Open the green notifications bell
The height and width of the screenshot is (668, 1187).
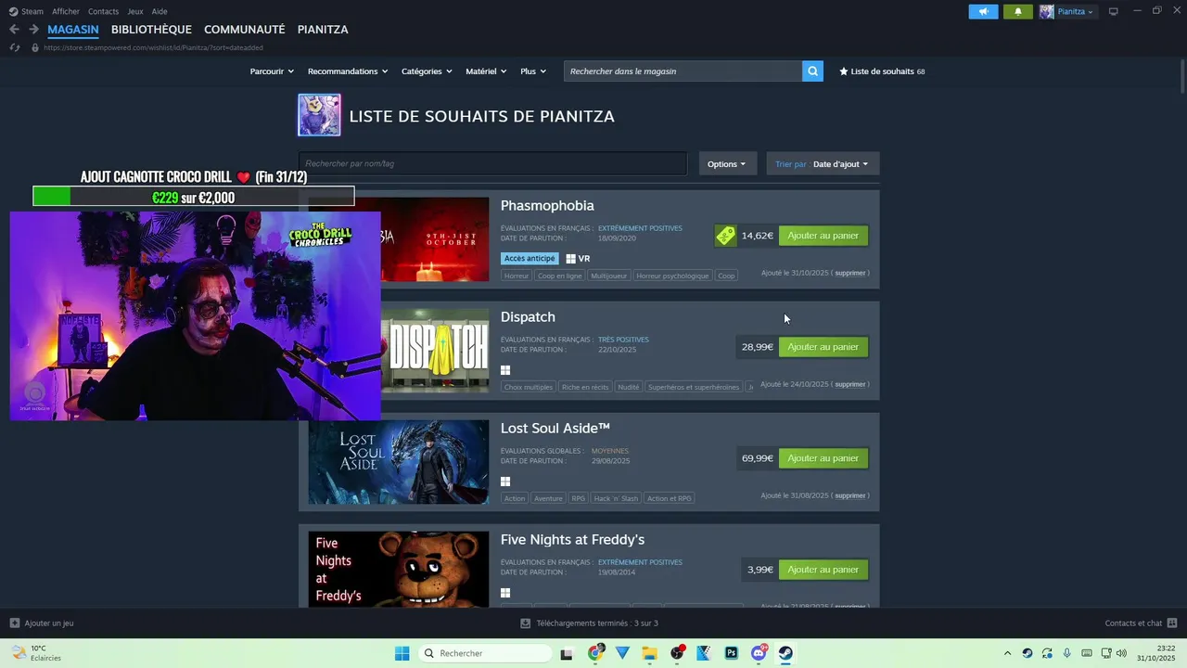click(x=1018, y=11)
